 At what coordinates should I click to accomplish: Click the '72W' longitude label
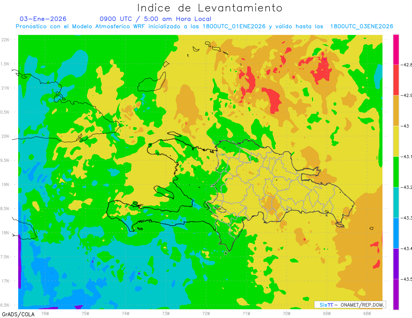click(x=206, y=313)
